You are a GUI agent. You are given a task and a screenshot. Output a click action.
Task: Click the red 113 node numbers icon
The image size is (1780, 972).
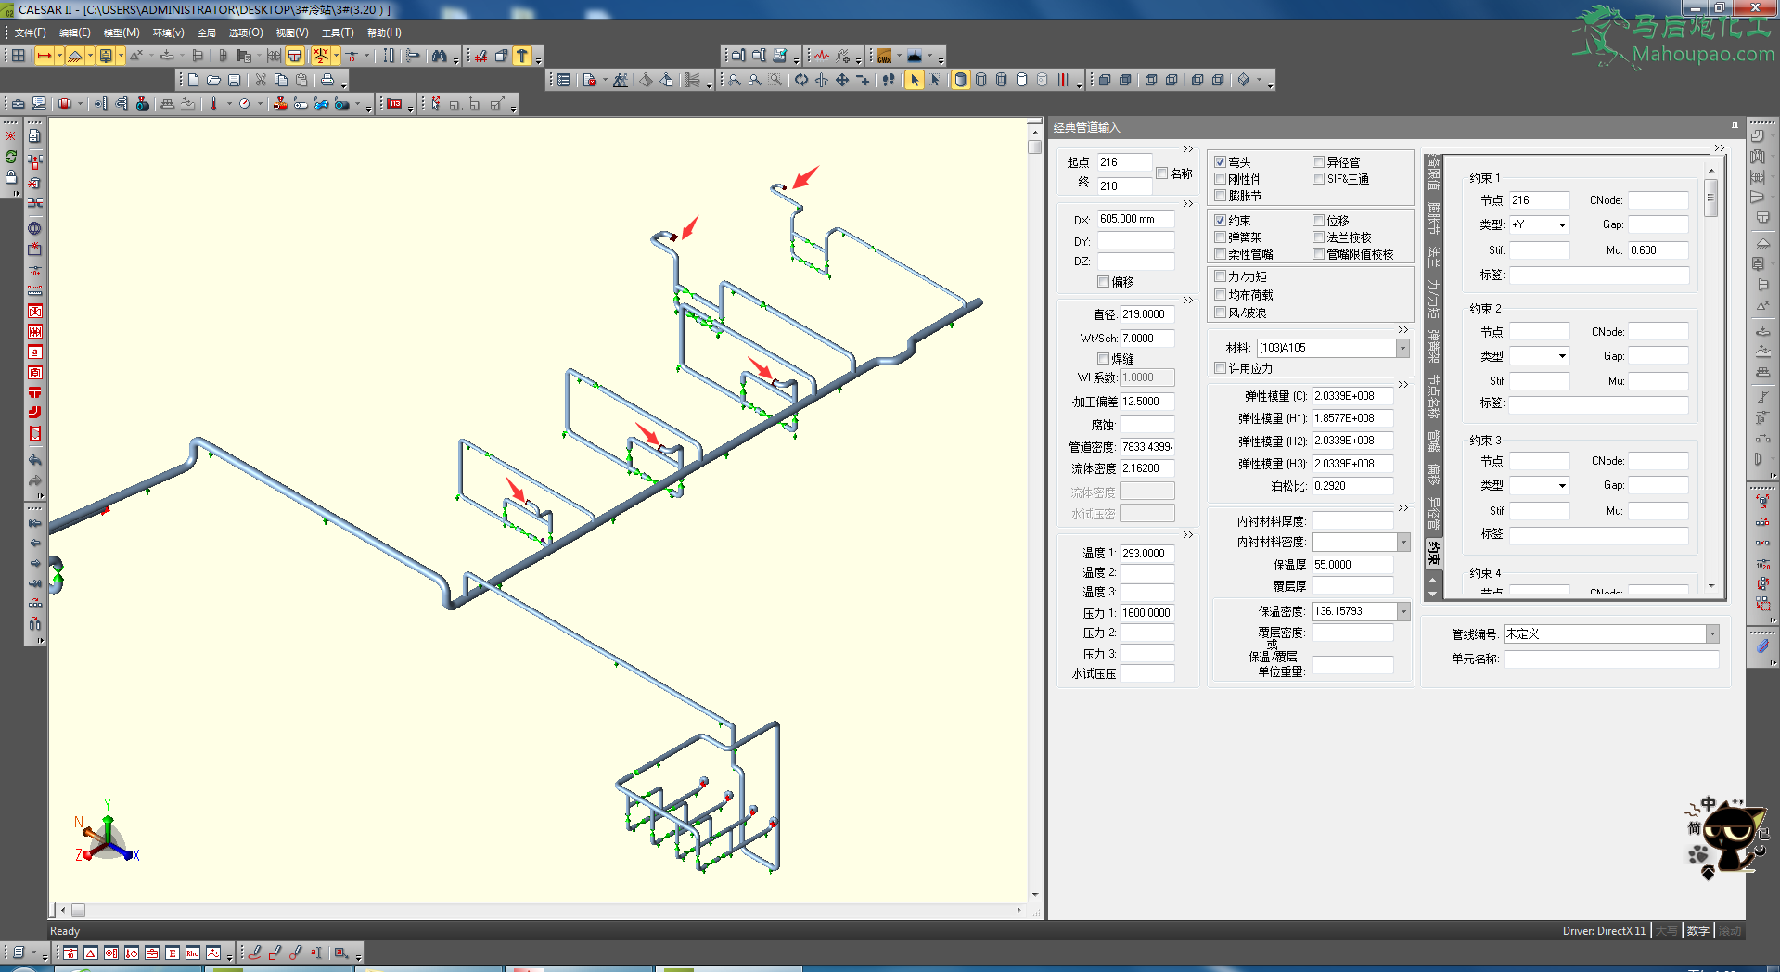coord(395,105)
